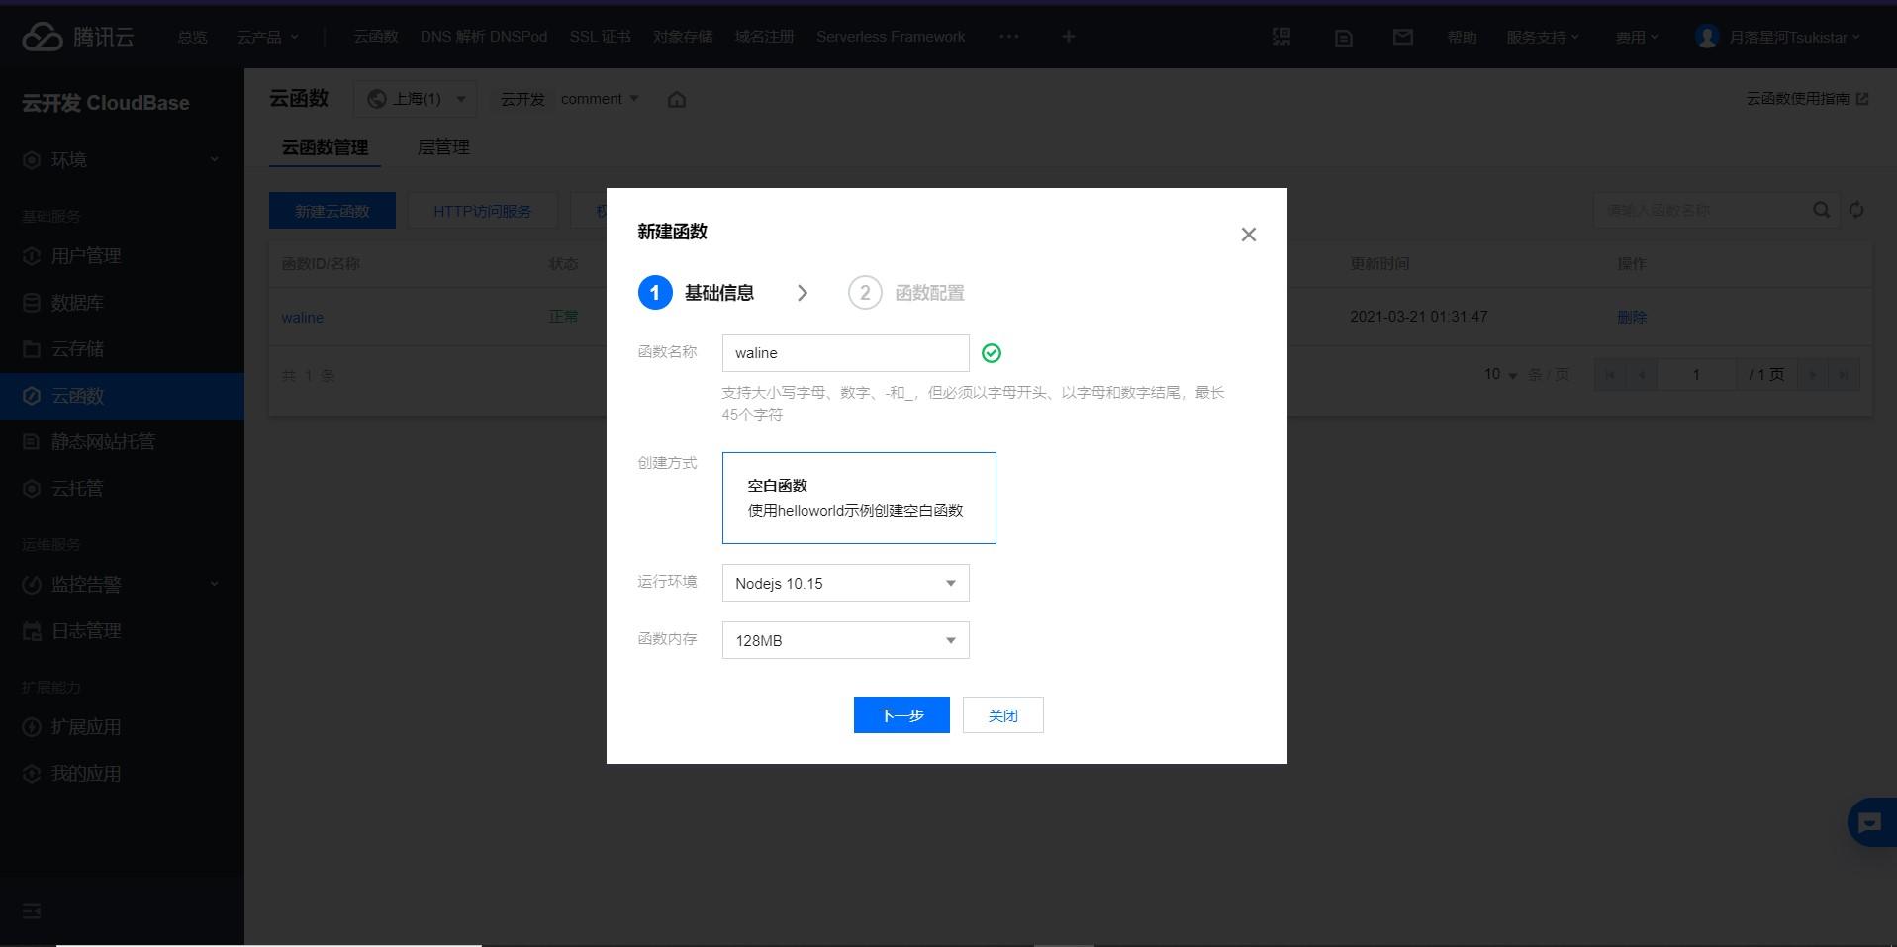This screenshot has width=1897, height=947.
Task: Click 删除 for the waline row
Action: click(x=1632, y=317)
